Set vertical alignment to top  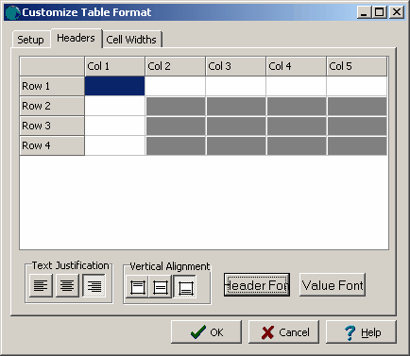tap(137, 287)
